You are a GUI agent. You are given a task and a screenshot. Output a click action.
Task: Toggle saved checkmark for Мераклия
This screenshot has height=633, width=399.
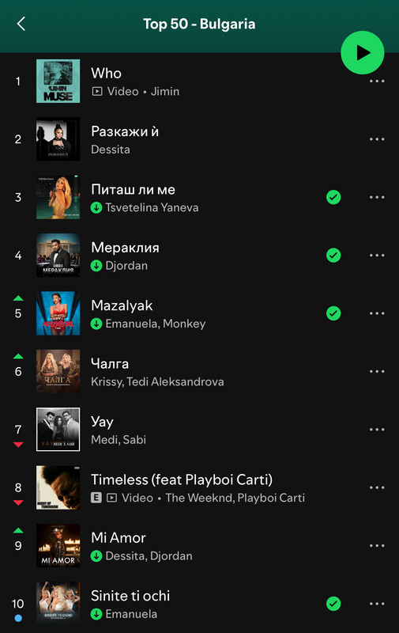(333, 255)
